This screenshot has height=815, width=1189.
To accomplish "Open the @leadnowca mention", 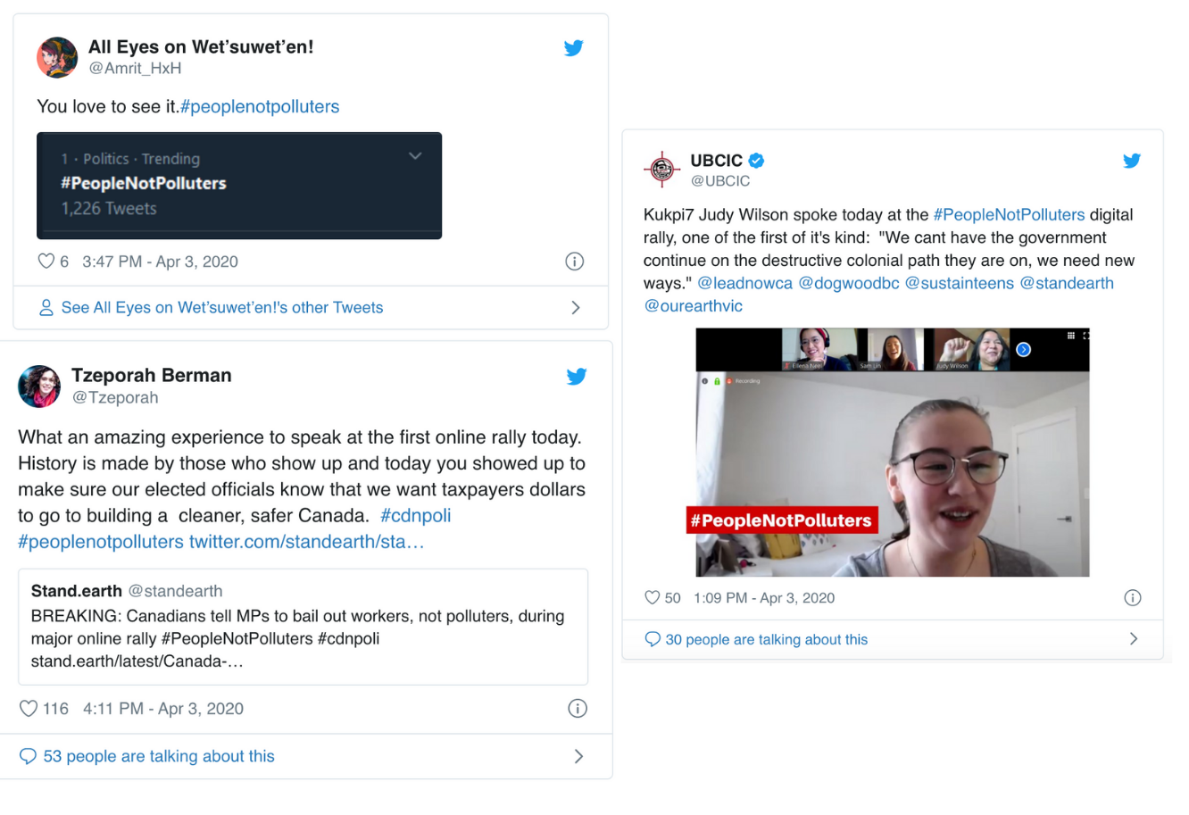I will (x=744, y=283).
